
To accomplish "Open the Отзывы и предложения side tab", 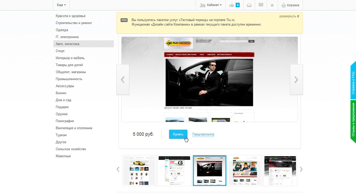I will (x=353, y=122).
